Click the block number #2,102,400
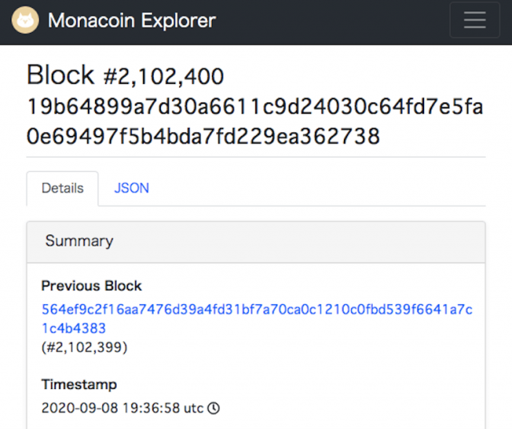512x429 pixels. [x=164, y=77]
